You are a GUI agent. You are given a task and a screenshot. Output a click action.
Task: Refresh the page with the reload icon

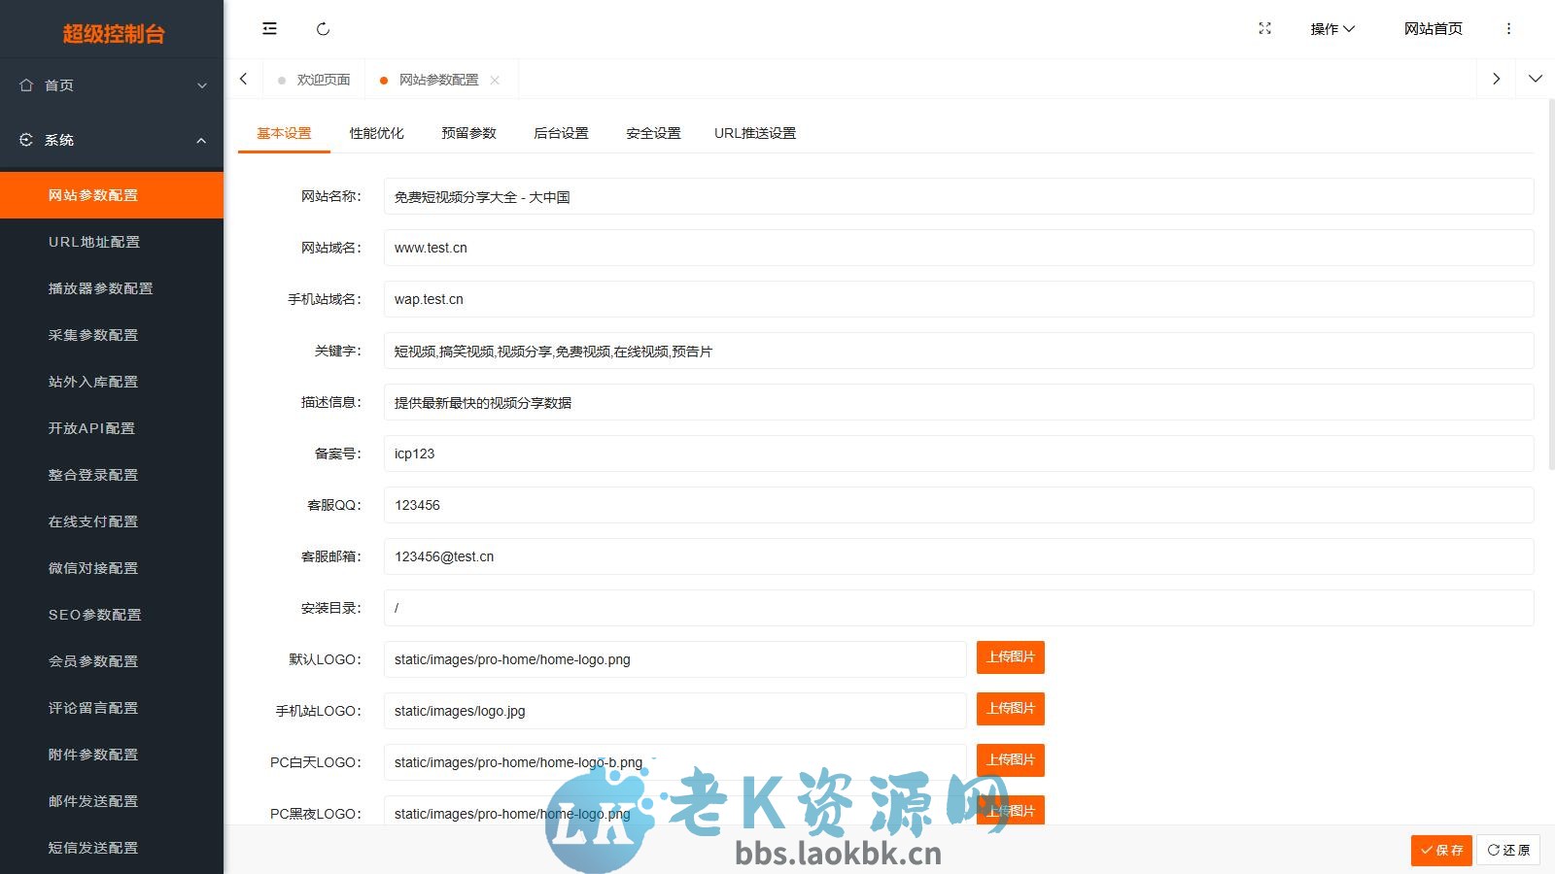pos(324,29)
